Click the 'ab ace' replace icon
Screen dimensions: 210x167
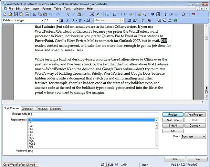(x=170, y=20)
